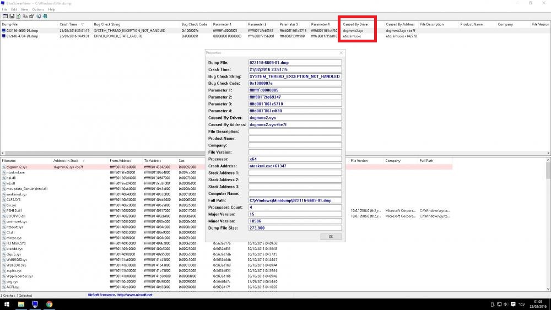Open Google Chrome from the taskbar
Screen dimensions: 551x310
click(49, 304)
